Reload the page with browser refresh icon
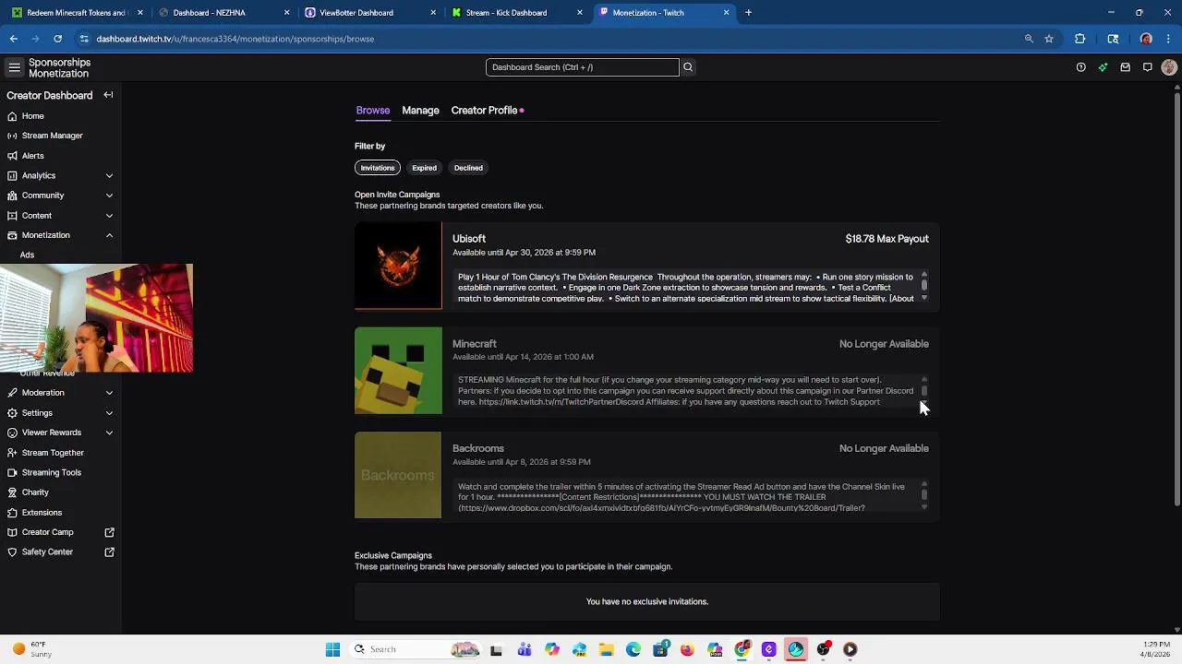The width and height of the screenshot is (1182, 664). 57,39
